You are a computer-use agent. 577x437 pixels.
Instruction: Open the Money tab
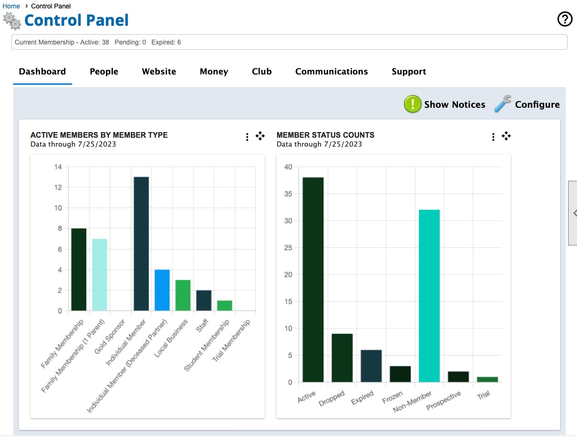pos(214,72)
